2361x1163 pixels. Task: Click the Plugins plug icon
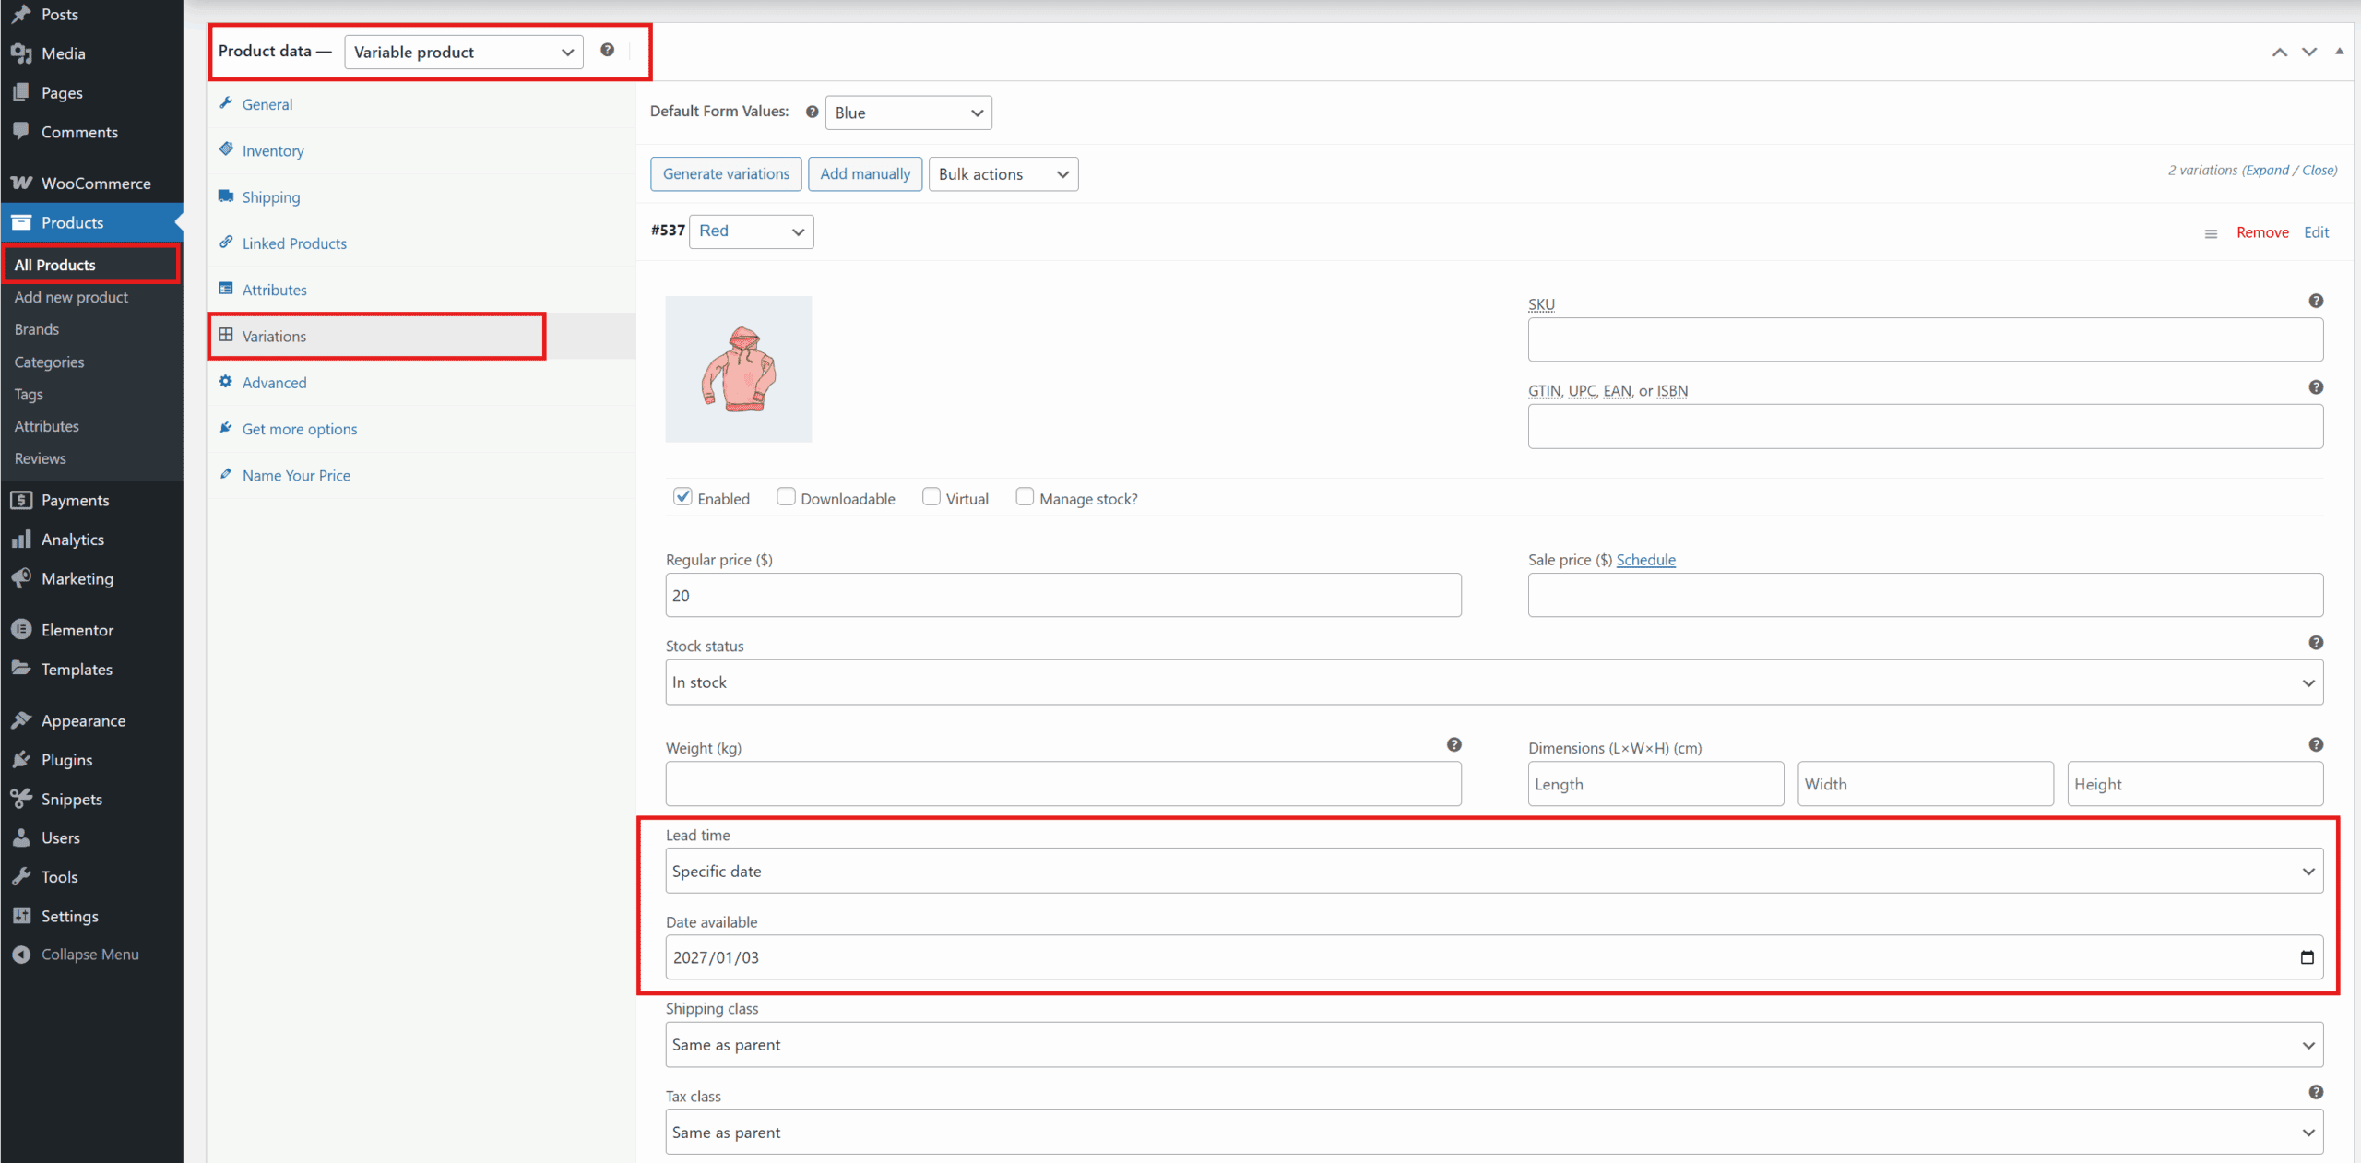[21, 759]
